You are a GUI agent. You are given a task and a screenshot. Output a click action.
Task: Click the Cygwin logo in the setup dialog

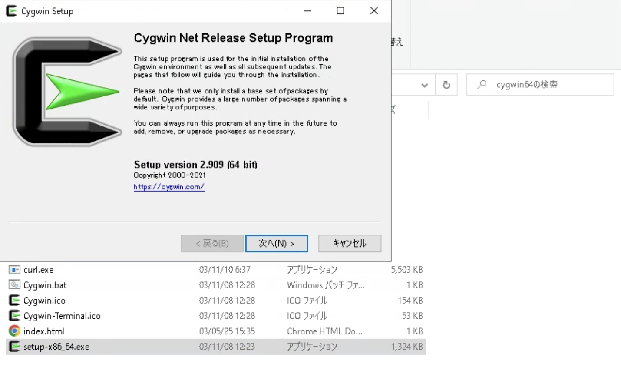67,91
